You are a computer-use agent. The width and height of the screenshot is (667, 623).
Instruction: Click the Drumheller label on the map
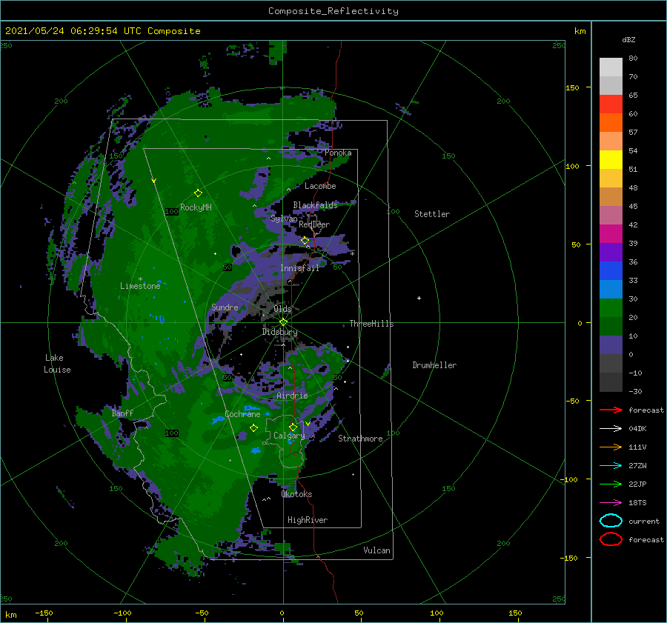click(x=434, y=365)
